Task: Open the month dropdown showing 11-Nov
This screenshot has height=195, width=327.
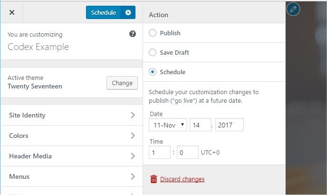Action: [x=168, y=125]
